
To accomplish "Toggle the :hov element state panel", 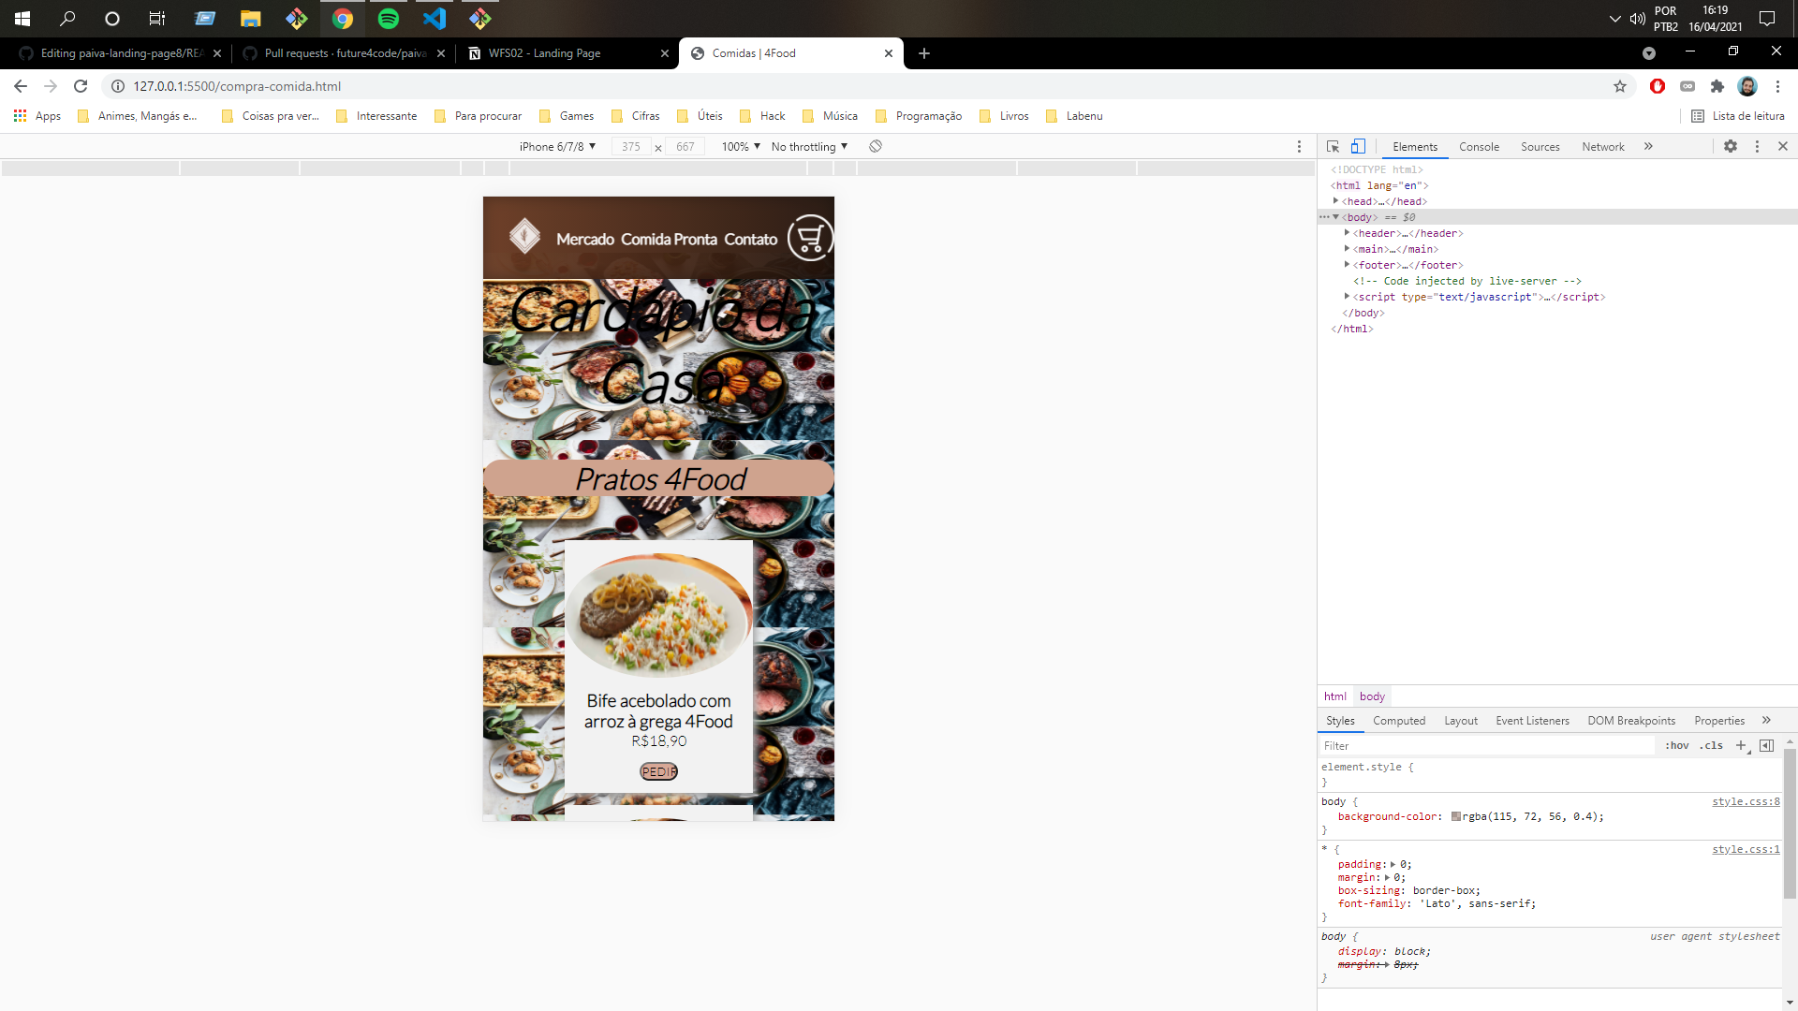I will click(1676, 746).
